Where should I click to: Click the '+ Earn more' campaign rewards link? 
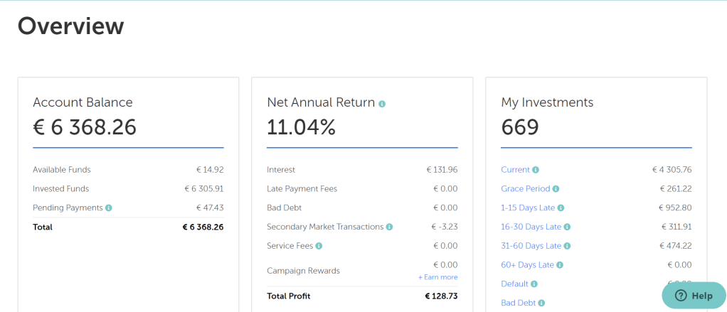point(437,277)
